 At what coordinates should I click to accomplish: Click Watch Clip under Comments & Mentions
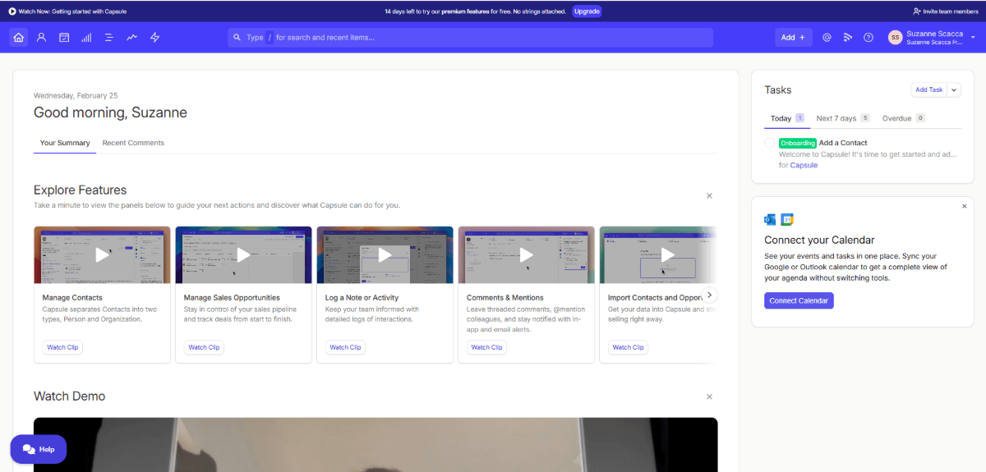tap(486, 347)
